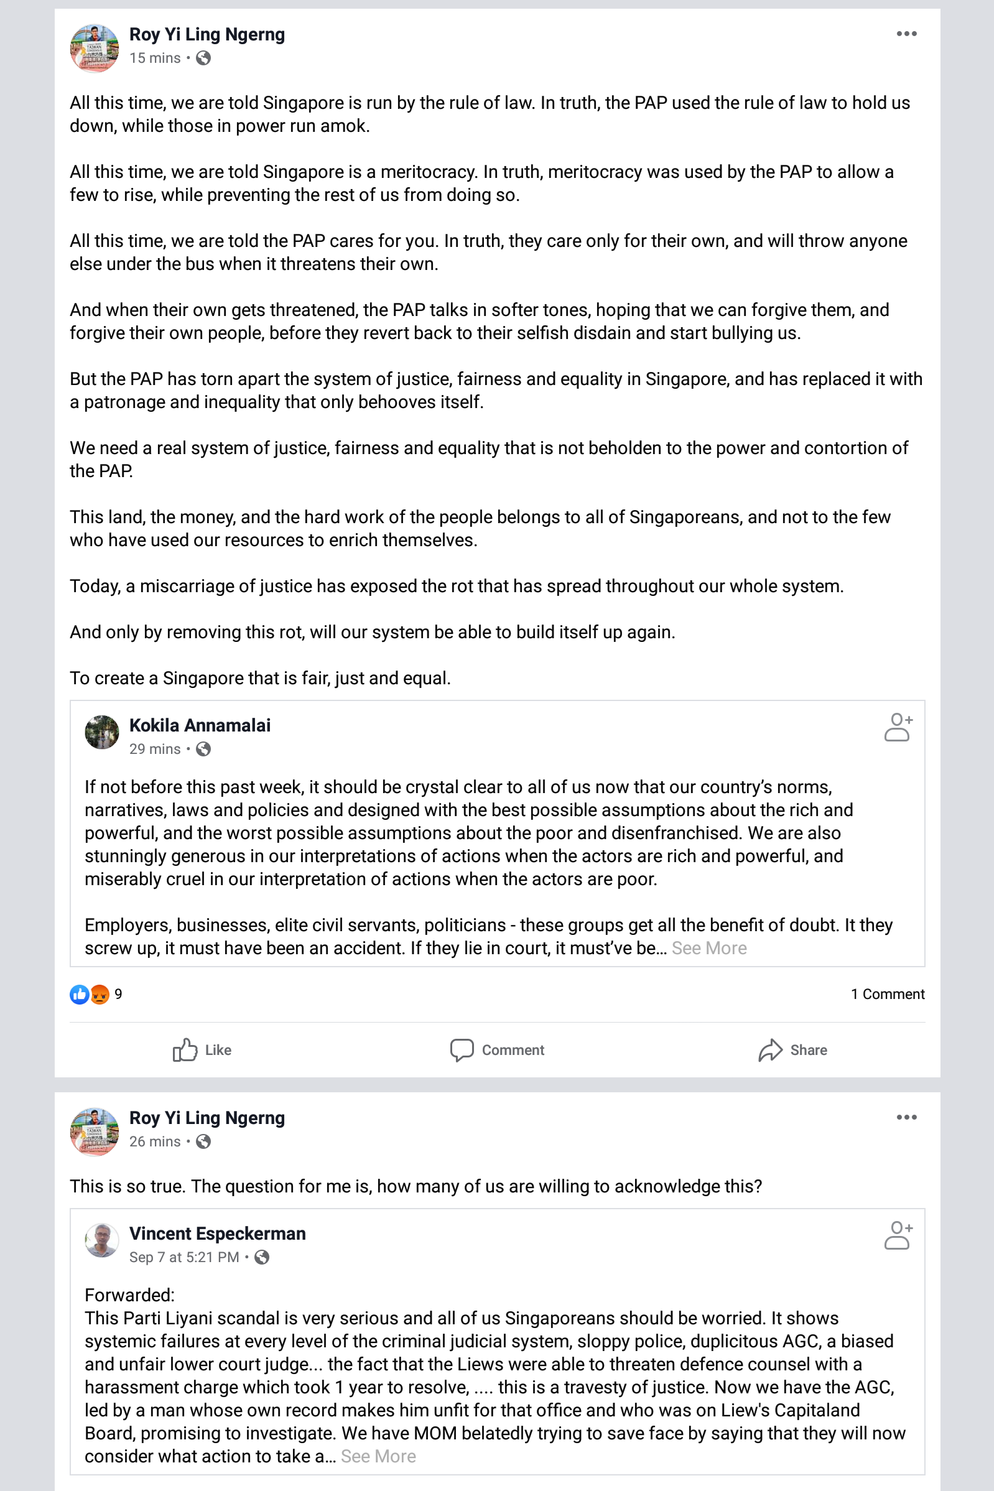Add Kokila Annamalai as friend

(x=898, y=727)
